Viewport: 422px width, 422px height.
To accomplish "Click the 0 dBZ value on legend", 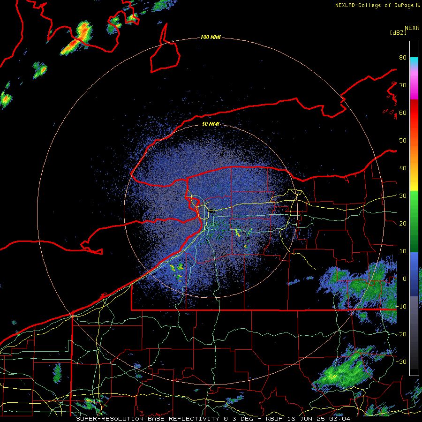I will 405,279.
